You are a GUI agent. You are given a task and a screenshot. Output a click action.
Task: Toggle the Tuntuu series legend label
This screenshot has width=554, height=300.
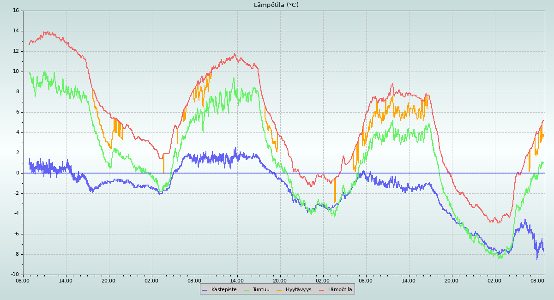tap(261, 290)
